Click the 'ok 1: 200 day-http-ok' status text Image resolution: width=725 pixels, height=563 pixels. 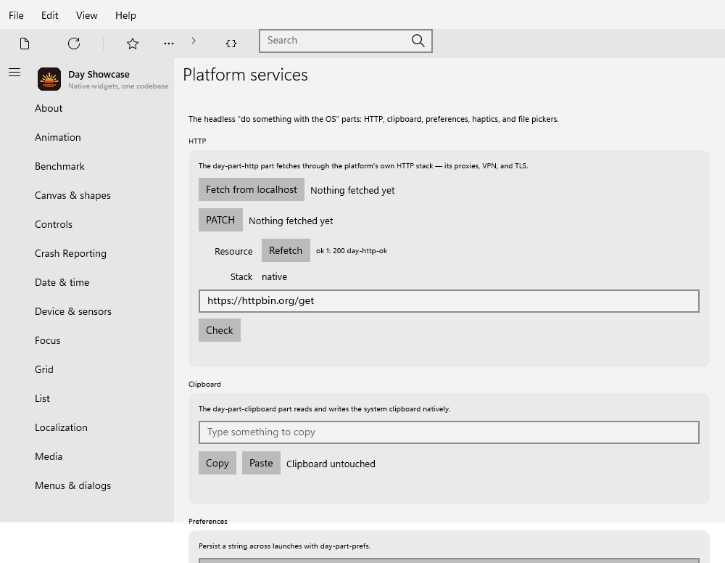click(x=352, y=251)
